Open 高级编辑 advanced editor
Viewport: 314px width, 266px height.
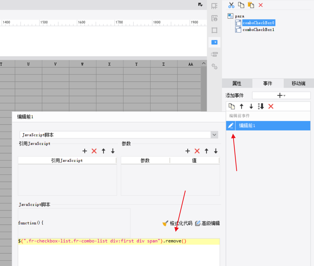[x=207, y=223]
